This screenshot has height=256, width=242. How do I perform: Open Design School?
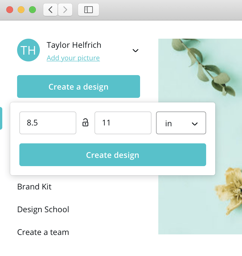pyautogui.click(x=43, y=209)
